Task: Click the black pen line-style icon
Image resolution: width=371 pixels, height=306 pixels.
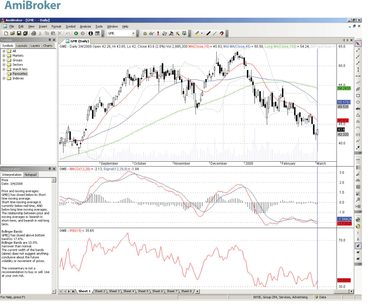Action: pyautogui.click(x=208, y=33)
